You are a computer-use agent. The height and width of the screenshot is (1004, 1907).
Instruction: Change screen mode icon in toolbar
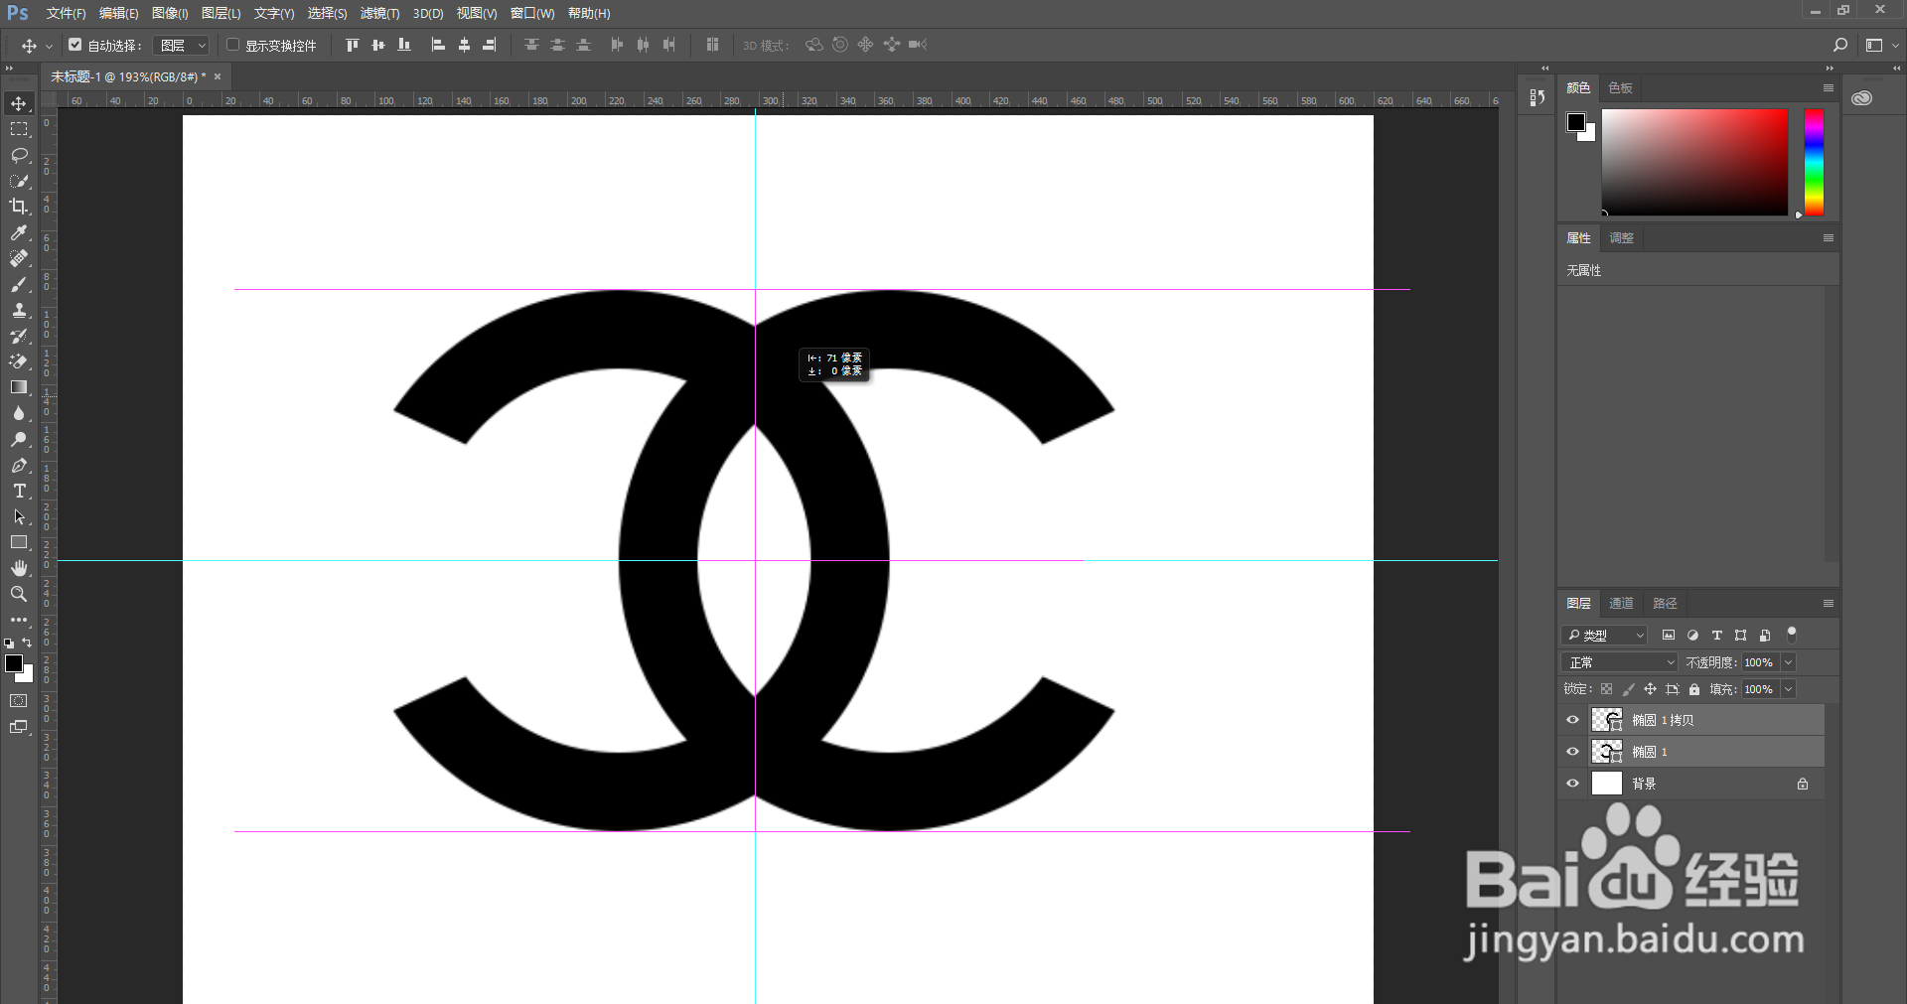pos(19,727)
